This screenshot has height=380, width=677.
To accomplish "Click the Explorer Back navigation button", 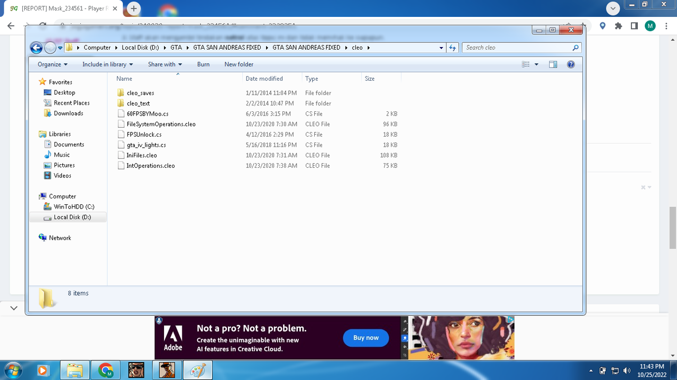I will [36, 48].
